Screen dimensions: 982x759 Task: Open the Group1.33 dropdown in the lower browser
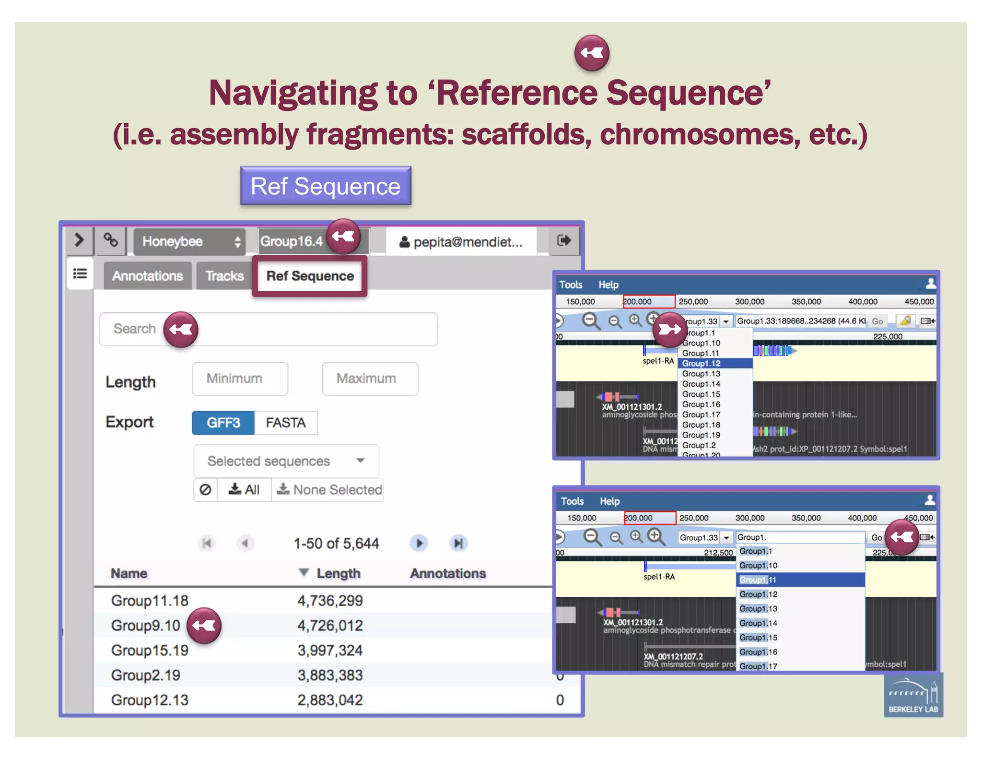tap(726, 538)
